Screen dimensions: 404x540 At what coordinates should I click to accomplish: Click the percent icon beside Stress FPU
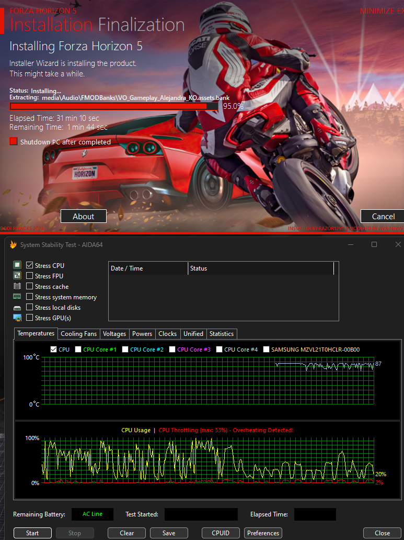(17, 275)
